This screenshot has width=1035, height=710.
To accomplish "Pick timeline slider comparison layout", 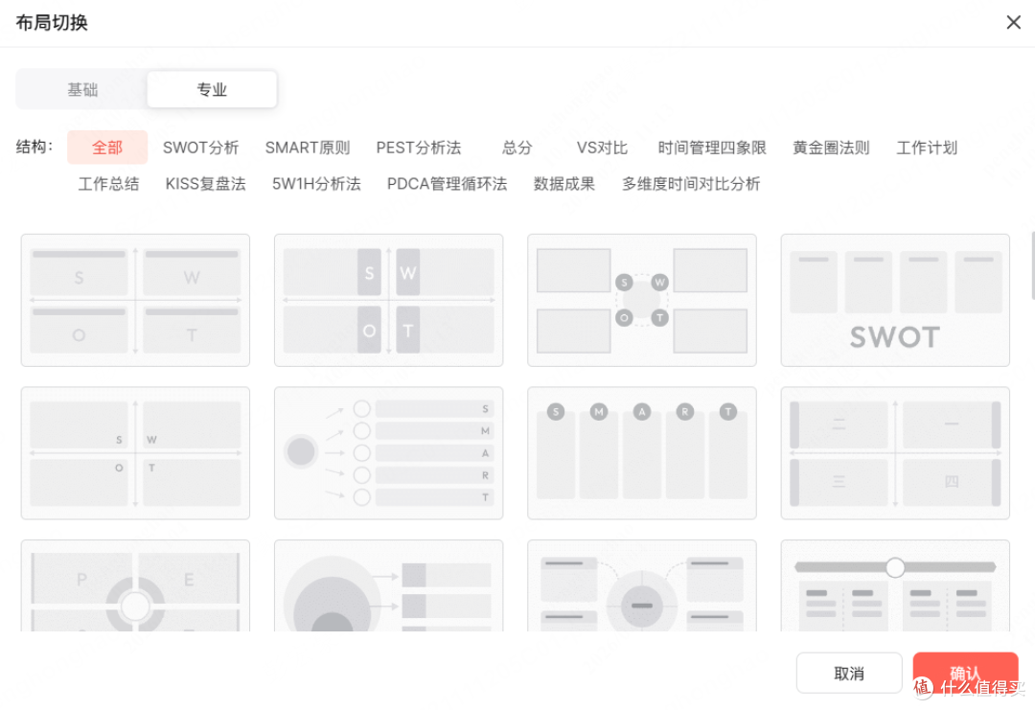I will pyautogui.click(x=895, y=586).
